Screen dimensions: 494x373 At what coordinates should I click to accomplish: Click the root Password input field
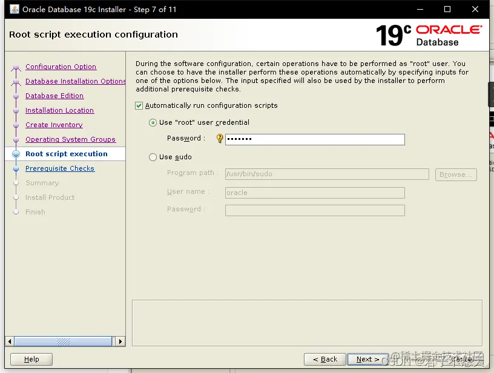[x=315, y=139]
